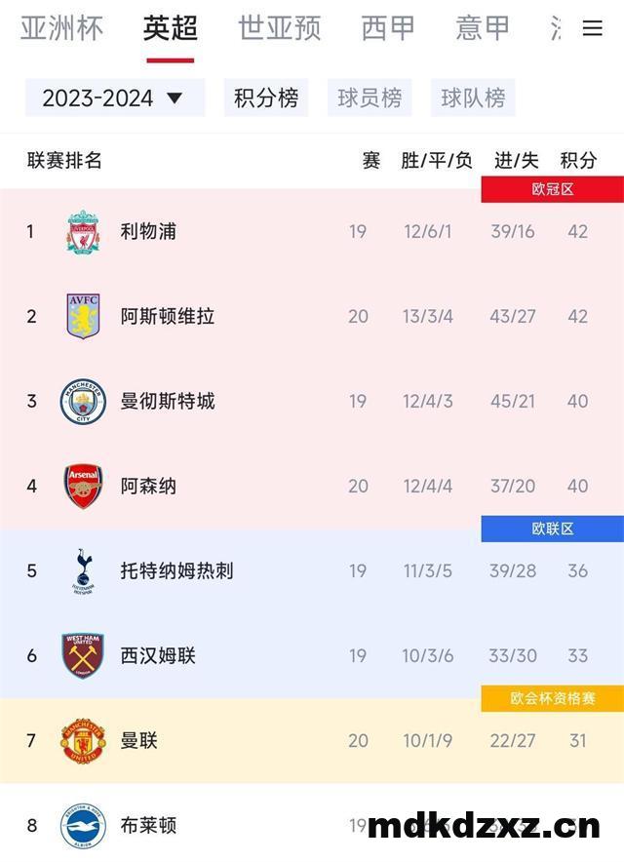Open the hamburger menu icon
The image size is (624, 862).
pyautogui.click(x=592, y=28)
